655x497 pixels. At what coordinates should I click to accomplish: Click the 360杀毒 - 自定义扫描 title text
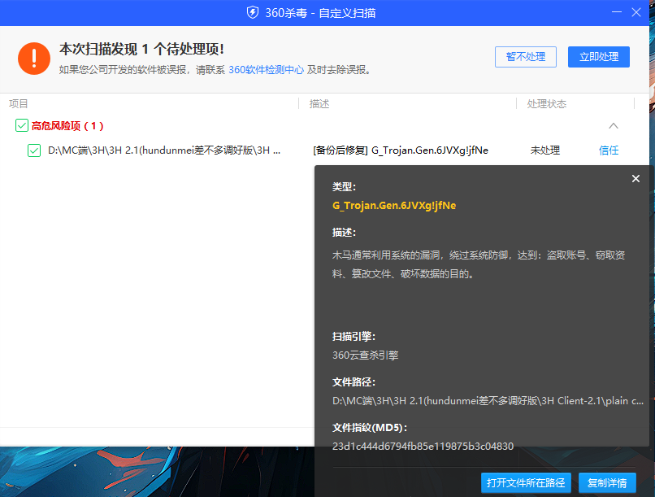pos(320,13)
